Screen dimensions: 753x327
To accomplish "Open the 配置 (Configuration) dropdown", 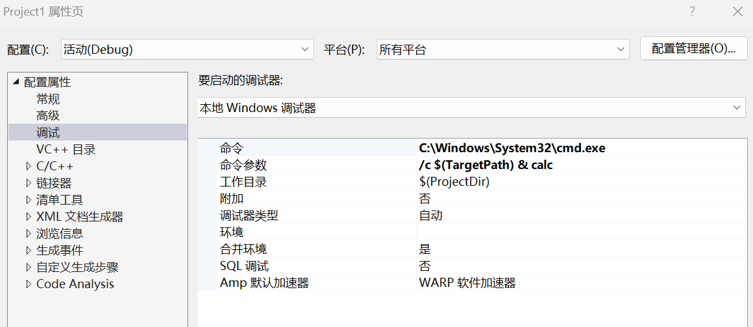I will click(187, 50).
